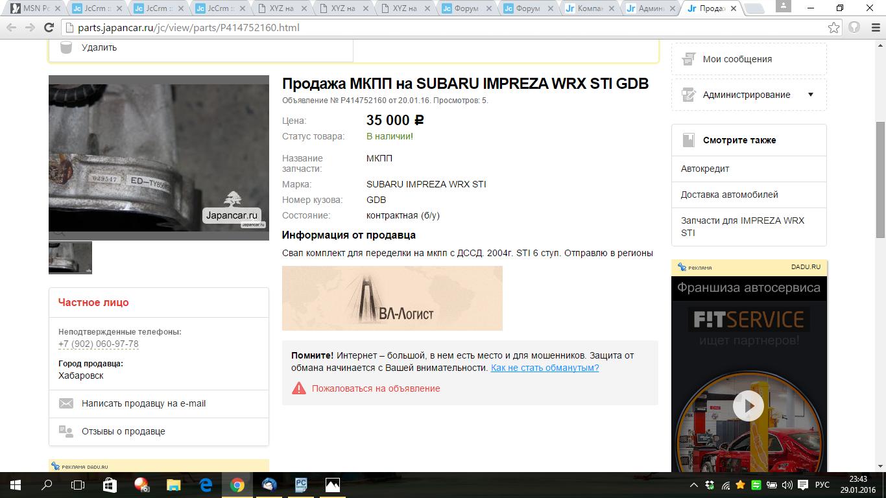The height and width of the screenshot is (498, 886).
Task: Open Chrome from the Windows taskbar
Action: point(237,485)
